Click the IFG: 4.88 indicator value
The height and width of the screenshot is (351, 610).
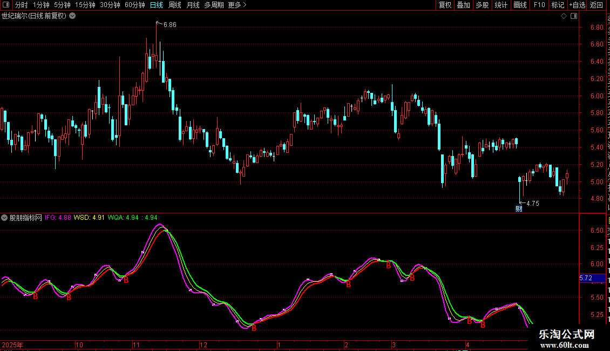point(58,218)
